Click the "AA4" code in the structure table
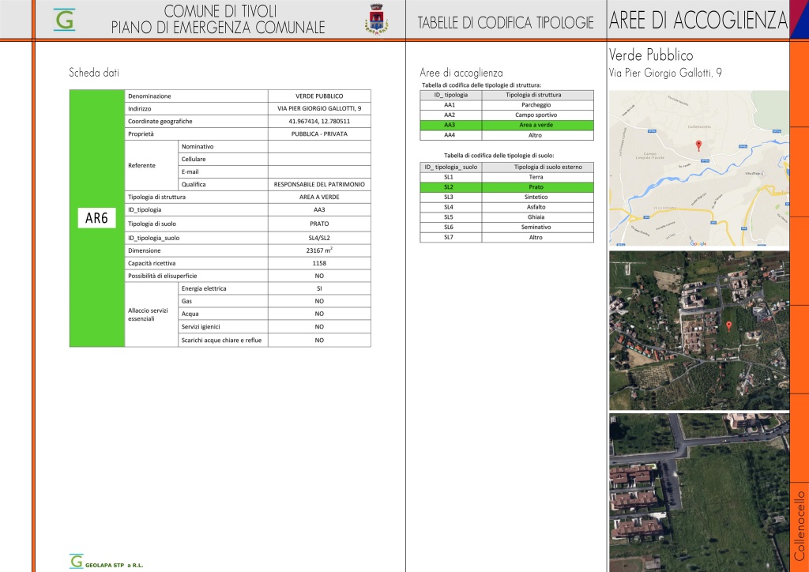This screenshot has height=572, width=809. pyautogui.click(x=450, y=135)
